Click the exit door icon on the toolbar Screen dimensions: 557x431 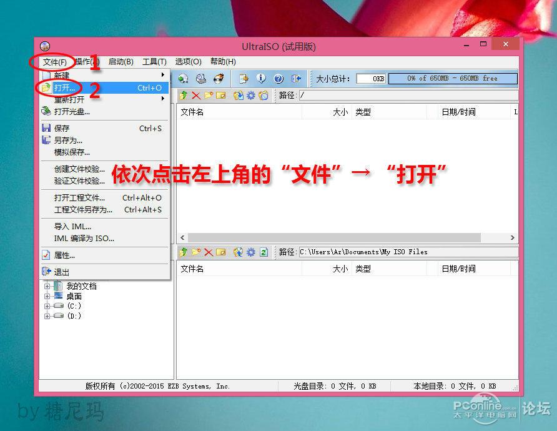click(297, 79)
